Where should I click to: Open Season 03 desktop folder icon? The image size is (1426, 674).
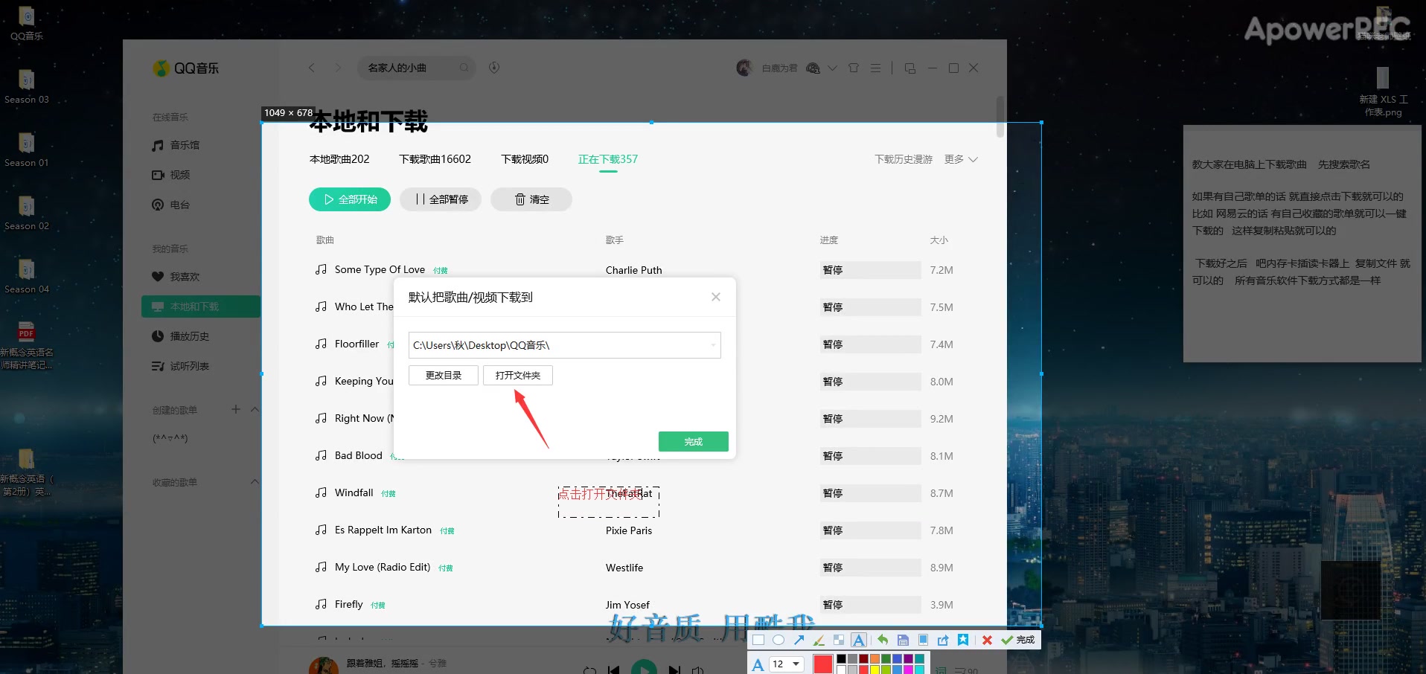[x=26, y=86]
